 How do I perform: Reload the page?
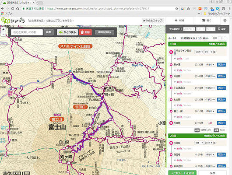click(13, 9)
